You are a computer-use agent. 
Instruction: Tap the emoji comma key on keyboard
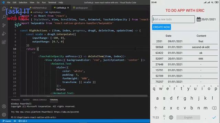tap(164, 117)
